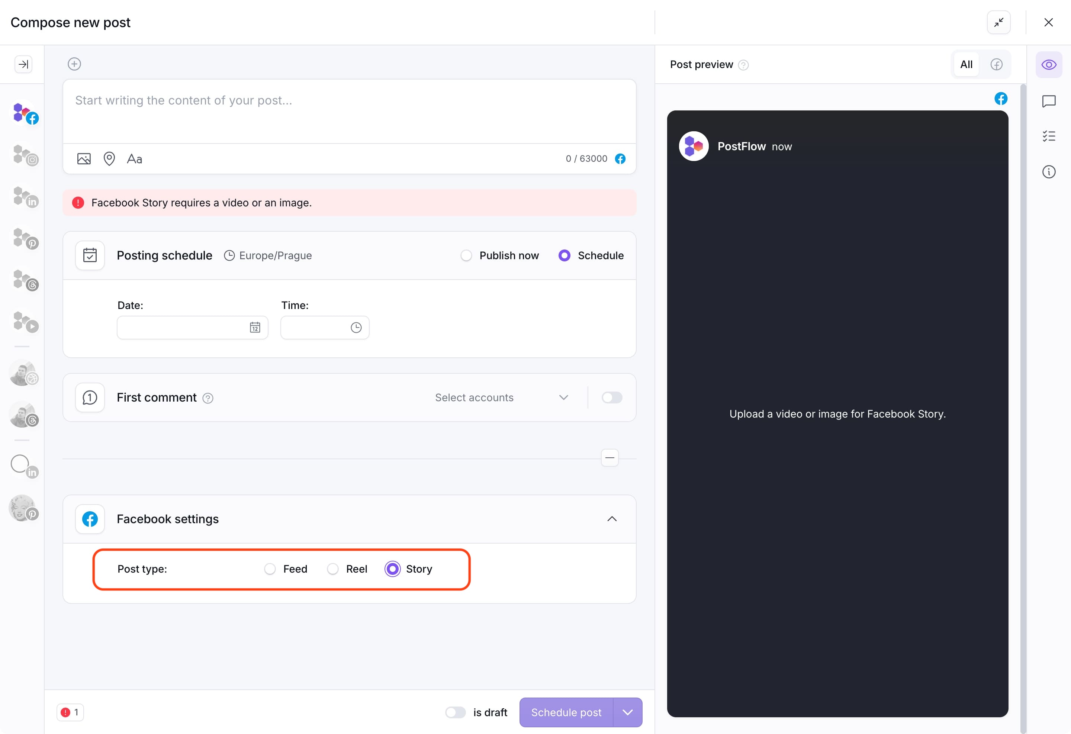Choose the Reel post type

tap(333, 569)
